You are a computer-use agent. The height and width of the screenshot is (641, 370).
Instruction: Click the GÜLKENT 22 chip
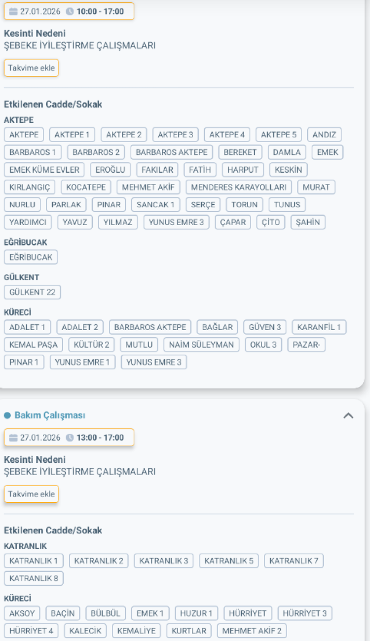tap(32, 292)
